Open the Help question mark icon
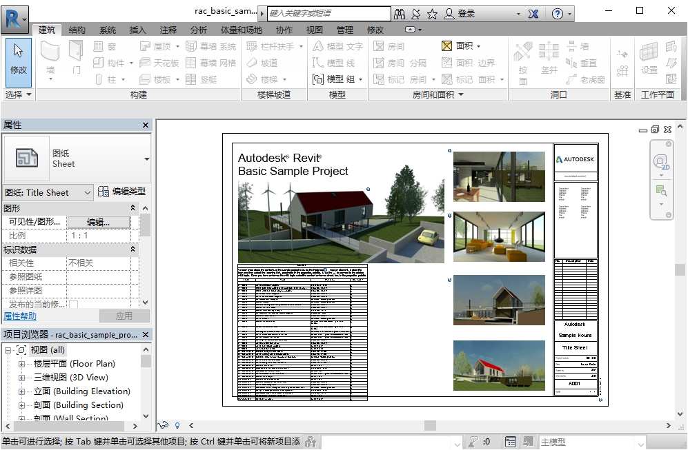 pyautogui.click(x=558, y=14)
